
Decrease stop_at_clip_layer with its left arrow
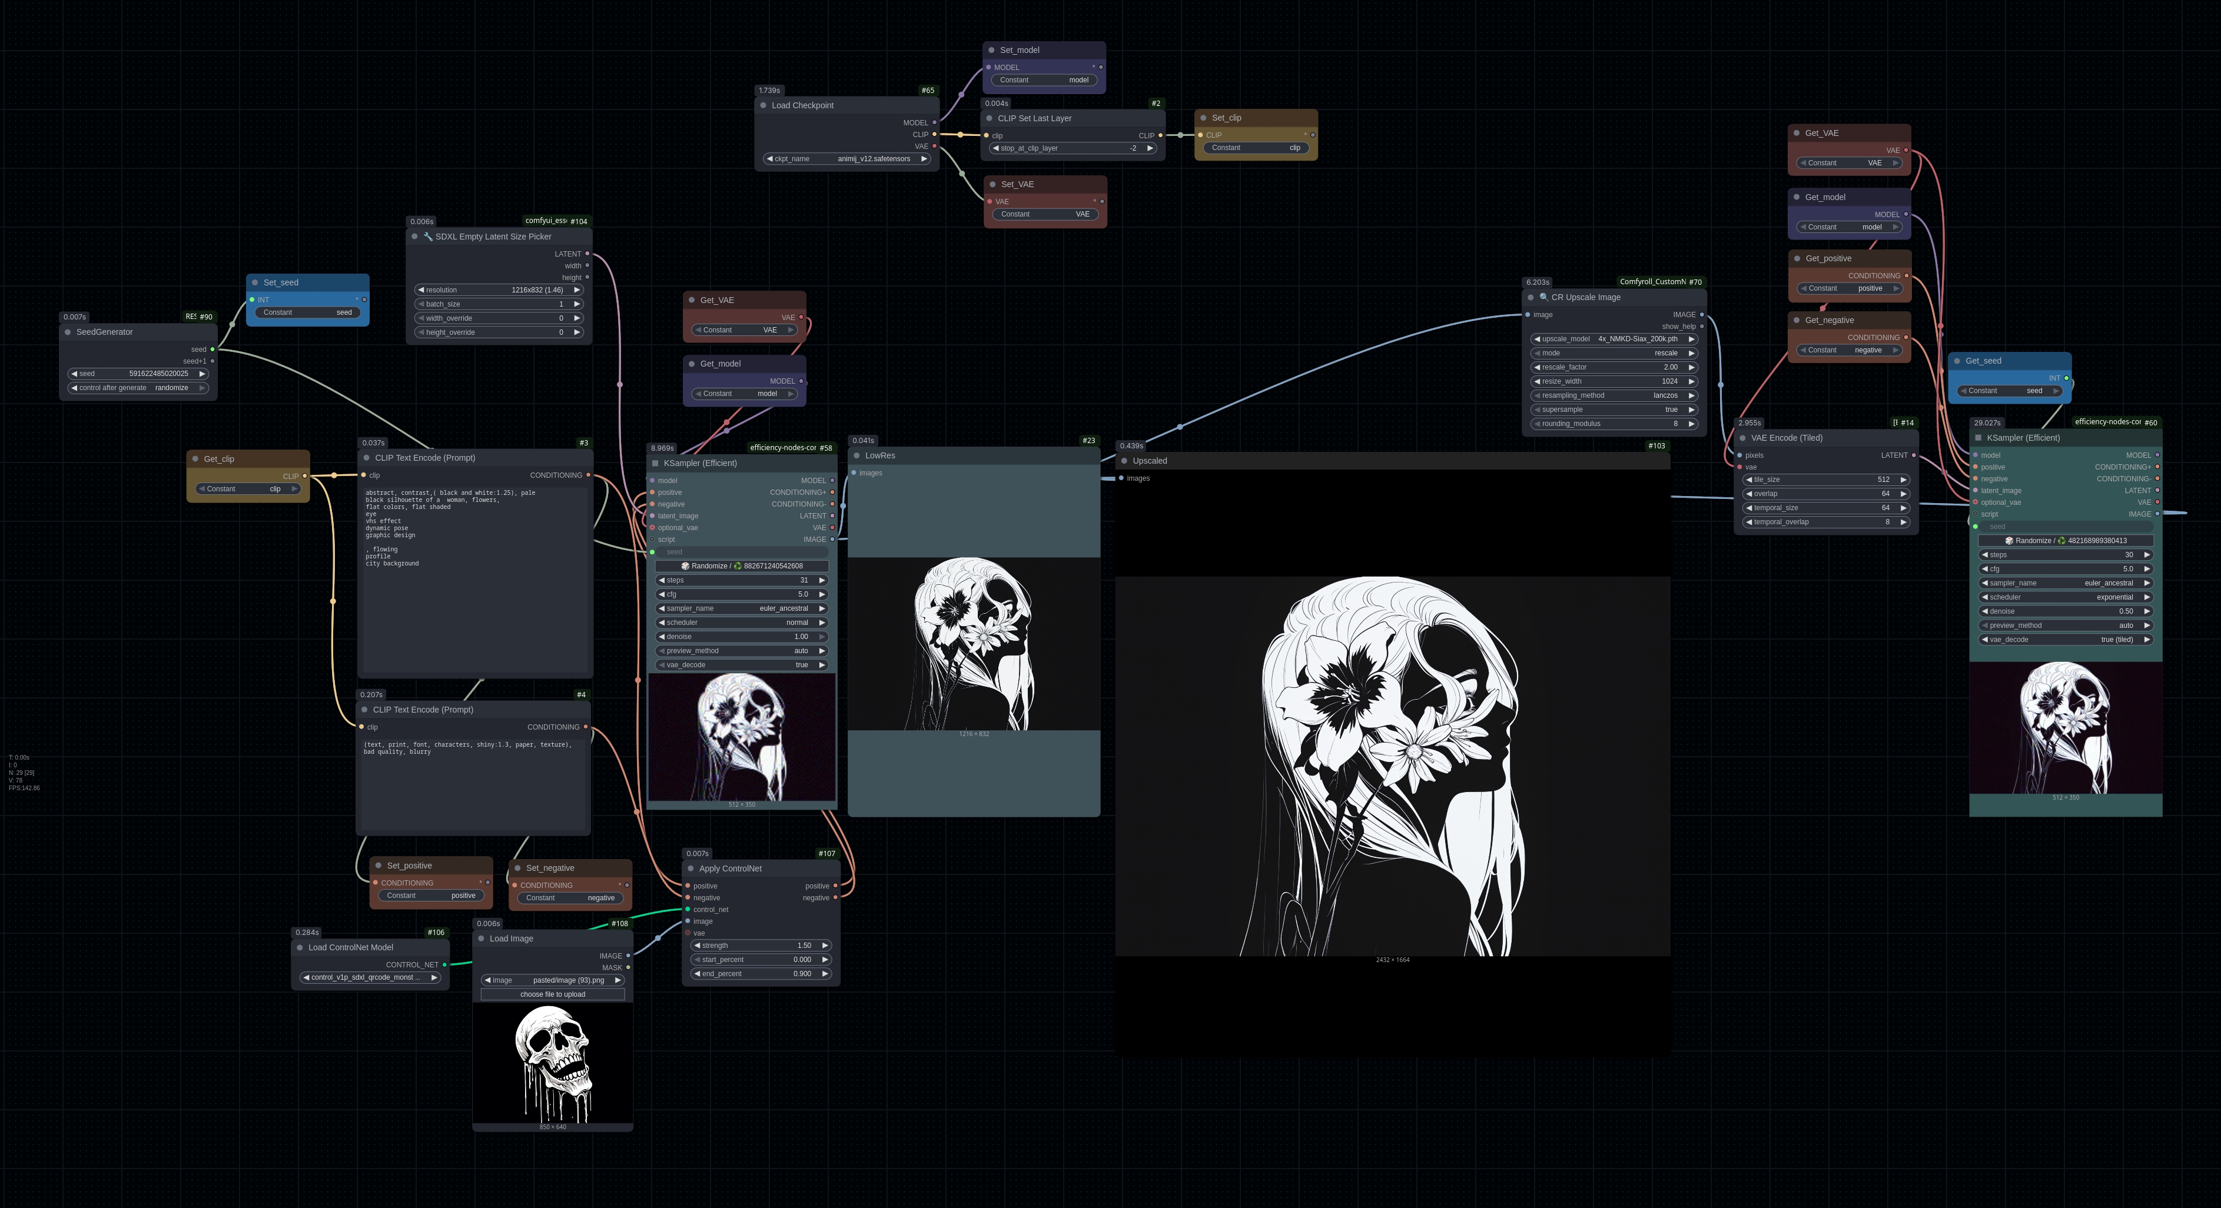point(996,148)
